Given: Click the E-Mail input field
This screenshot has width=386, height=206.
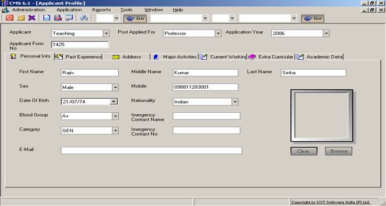Looking at the screenshot, I should pyautogui.click(x=151, y=151).
